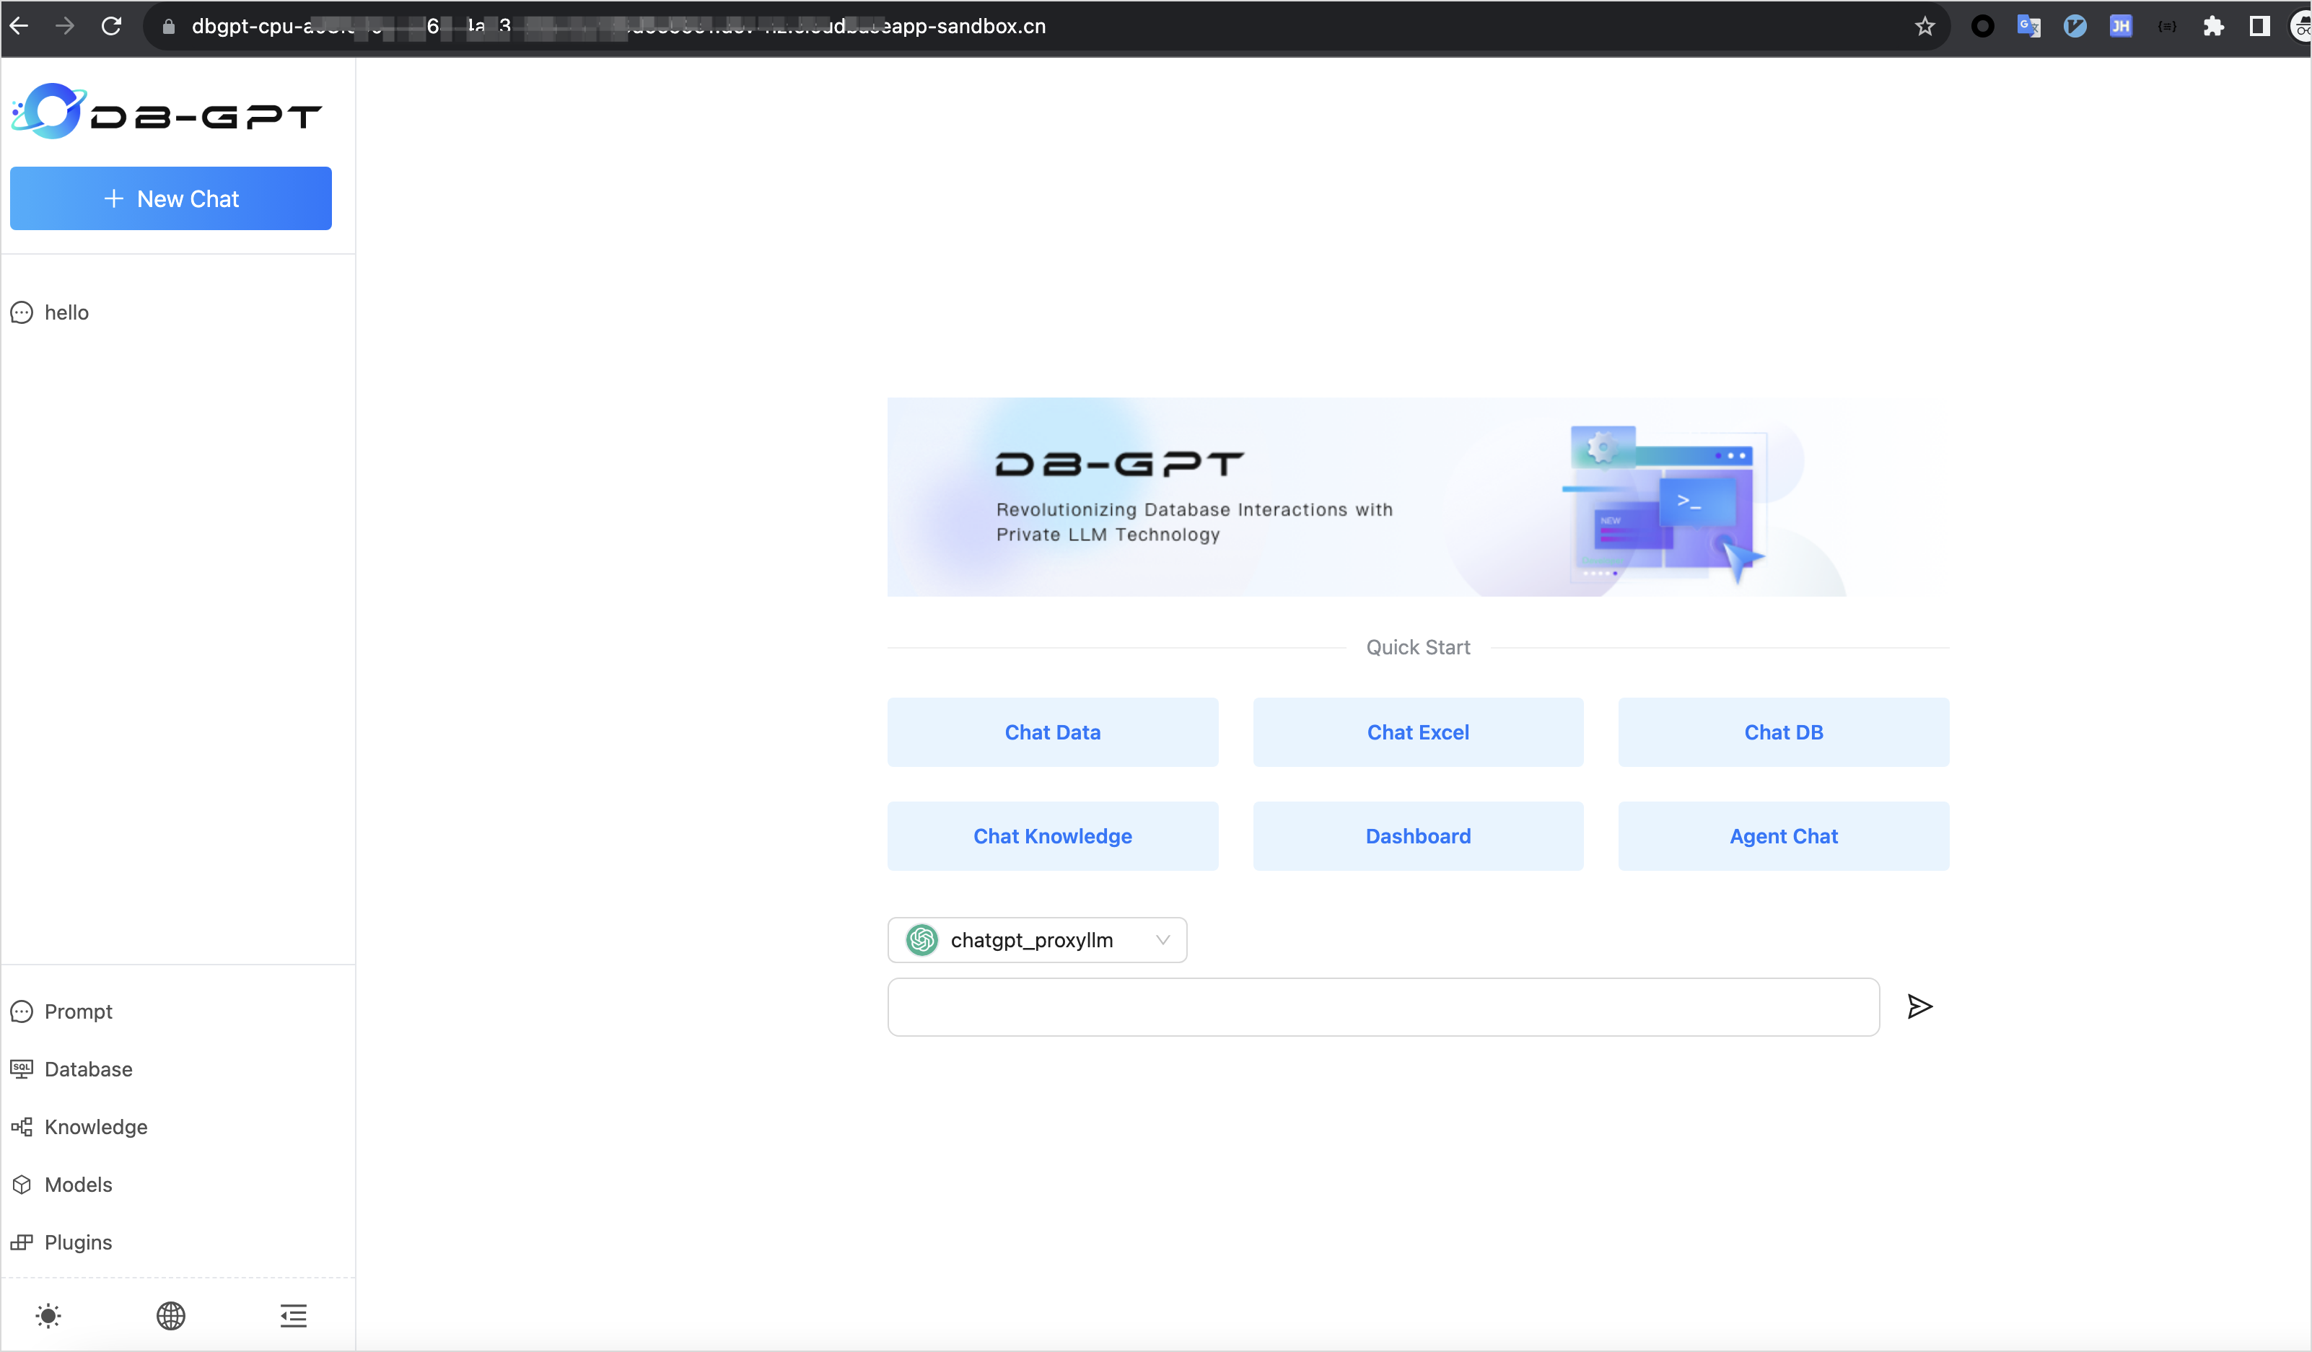Toggle the light/dark theme sun icon
This screenshot has width=2312, height=1352.
(x=48, y=1315)
